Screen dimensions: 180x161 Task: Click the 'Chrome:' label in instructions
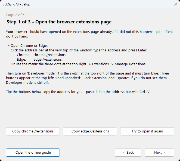(x=24, y=55)
